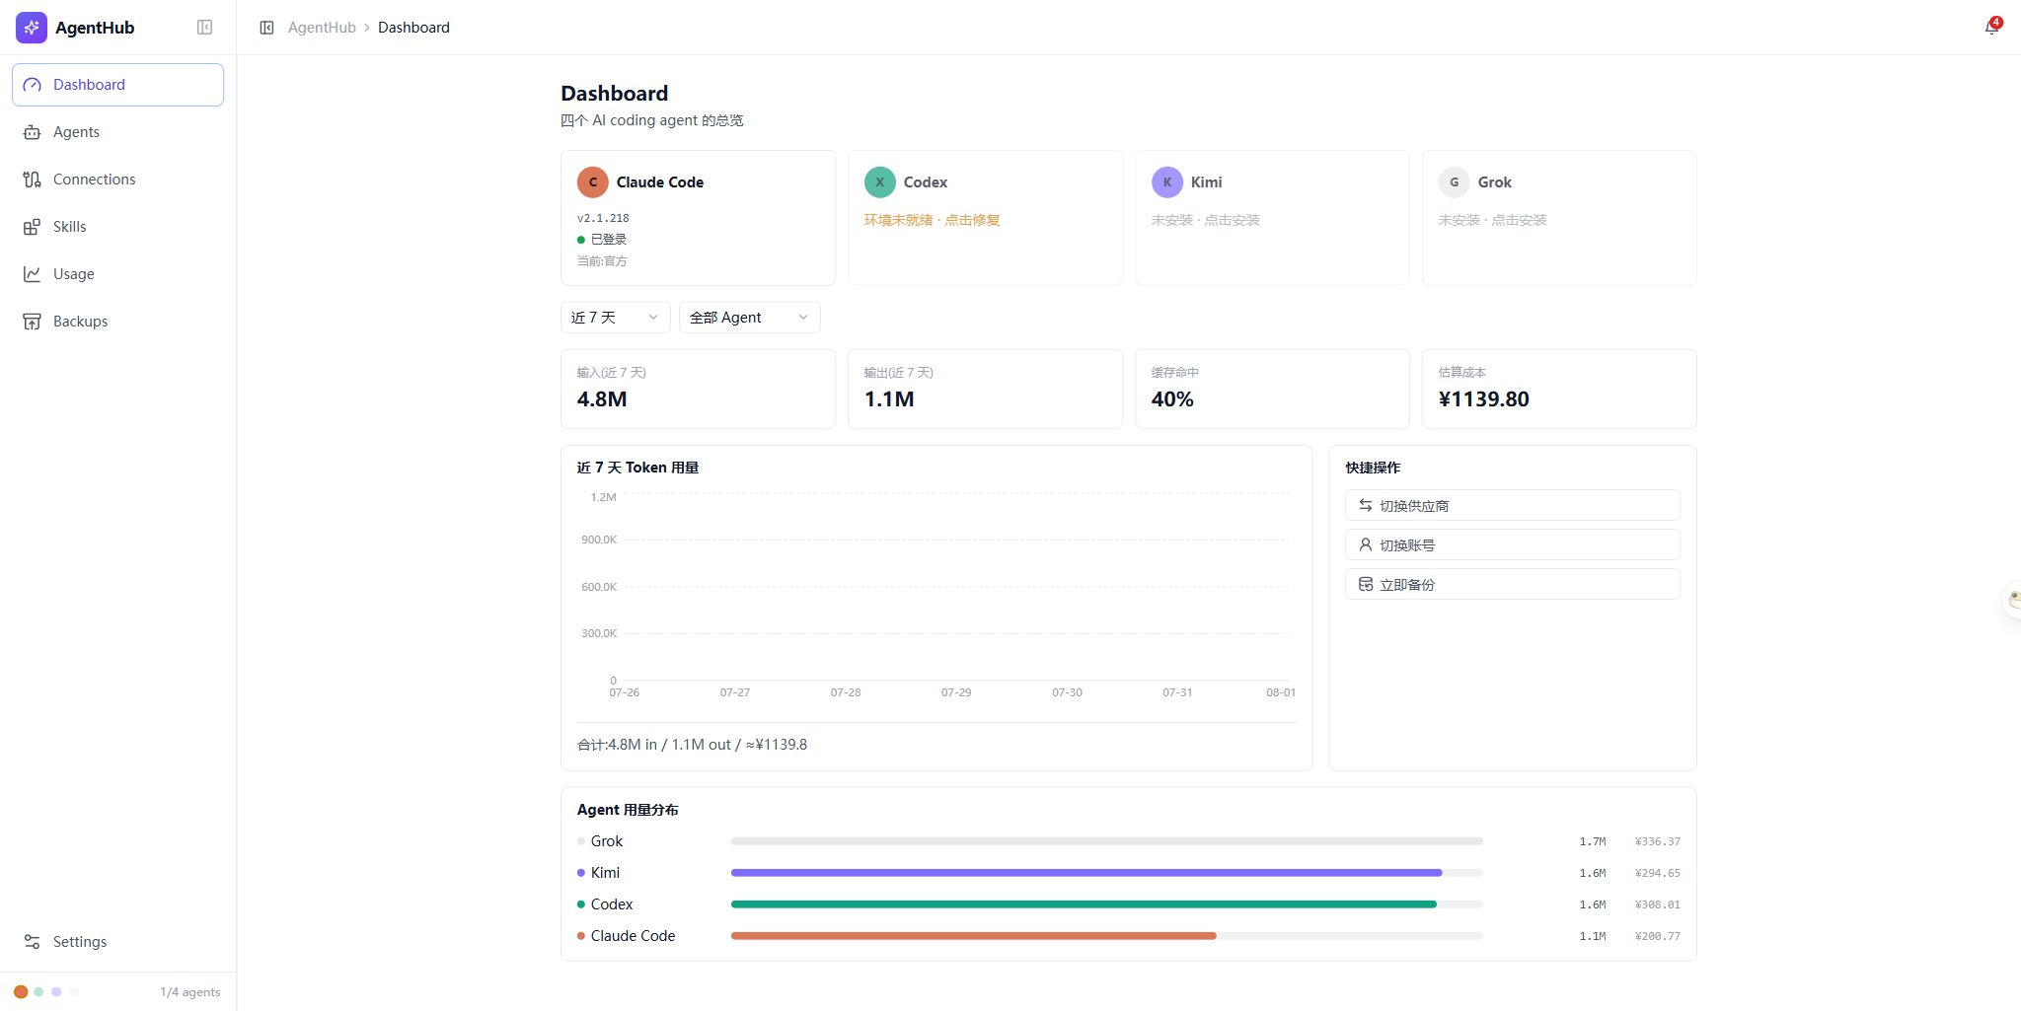Click the Codex avatar circle X
This screenshot has height=1011, width=2021.
[879, 182]
